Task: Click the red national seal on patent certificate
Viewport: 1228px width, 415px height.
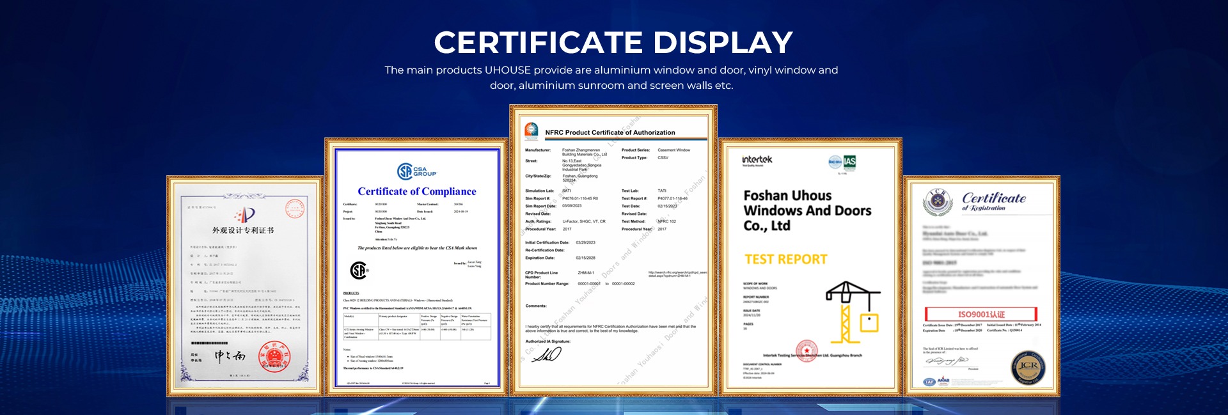Action: pyautogui.click(x=274, y=356)
